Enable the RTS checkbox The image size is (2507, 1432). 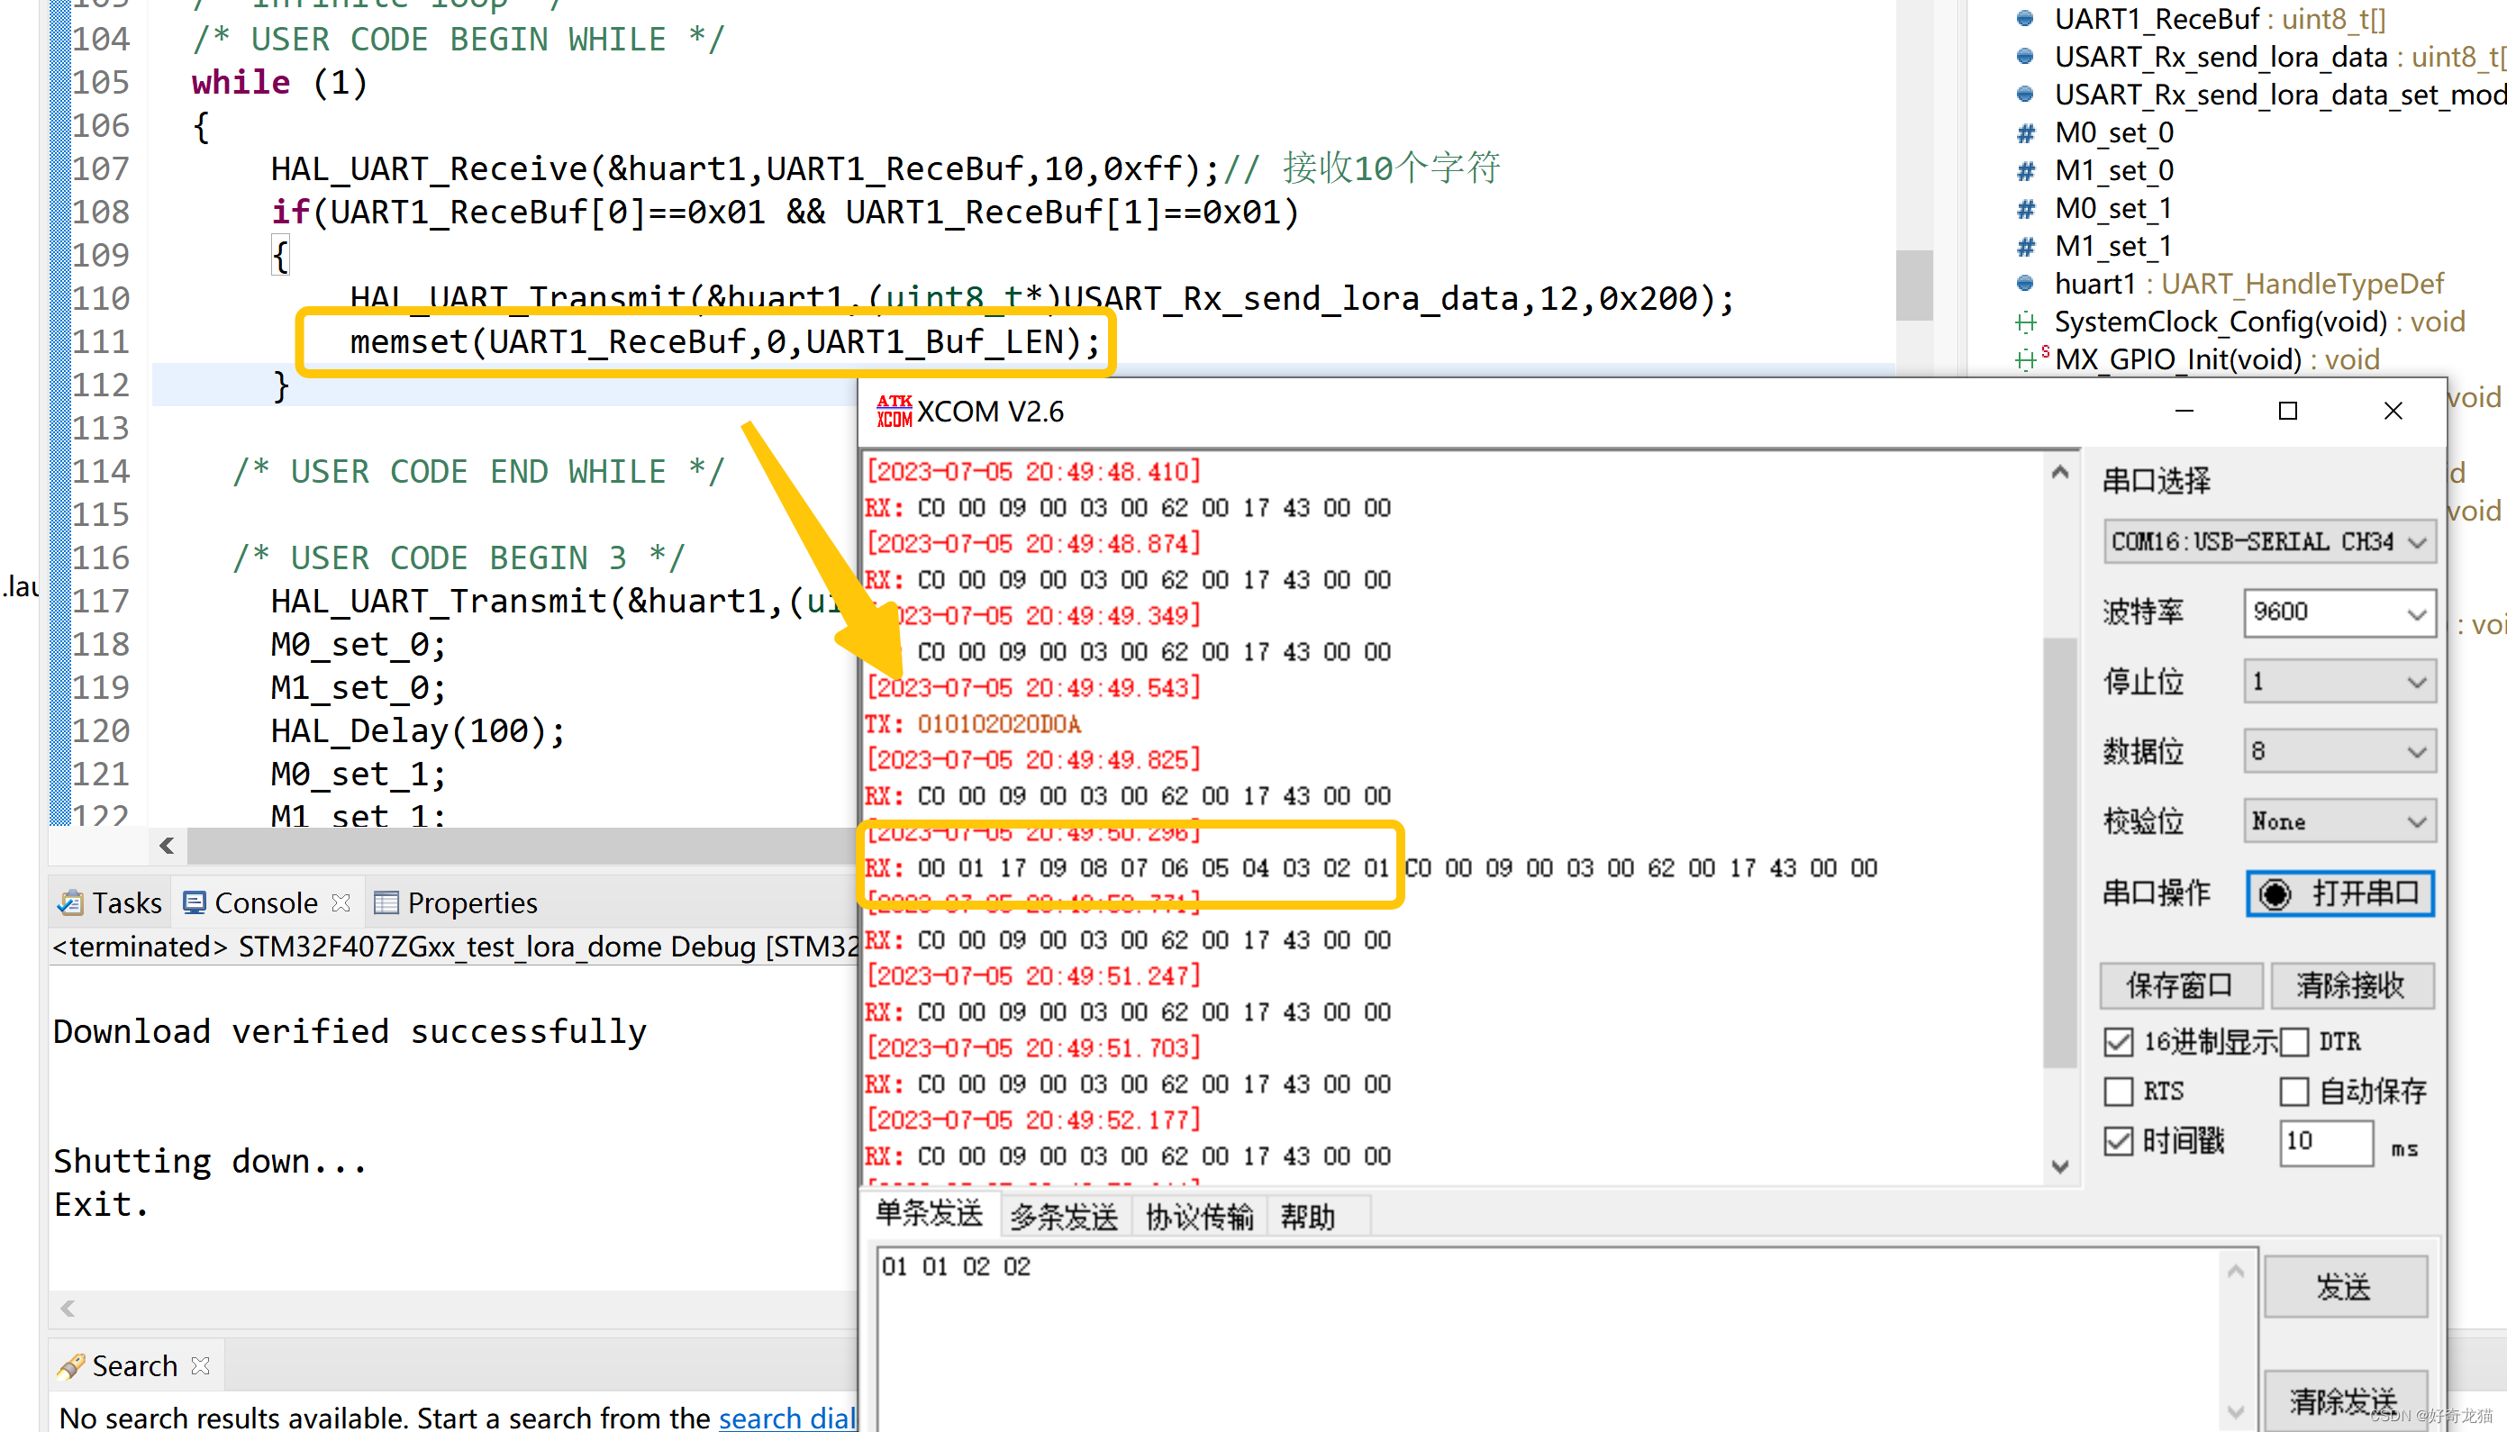(x=2119, y=1091)
